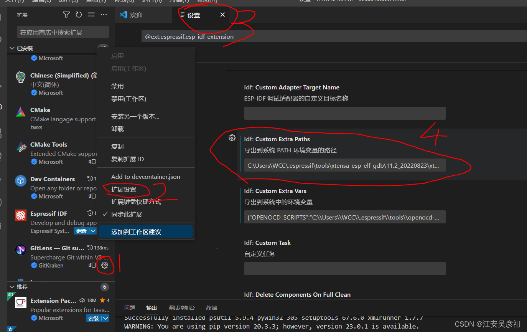Screen dimensions: 527x332
Task: Click the Espressif IDF 更新 update button
Action: tap(81, 231)
